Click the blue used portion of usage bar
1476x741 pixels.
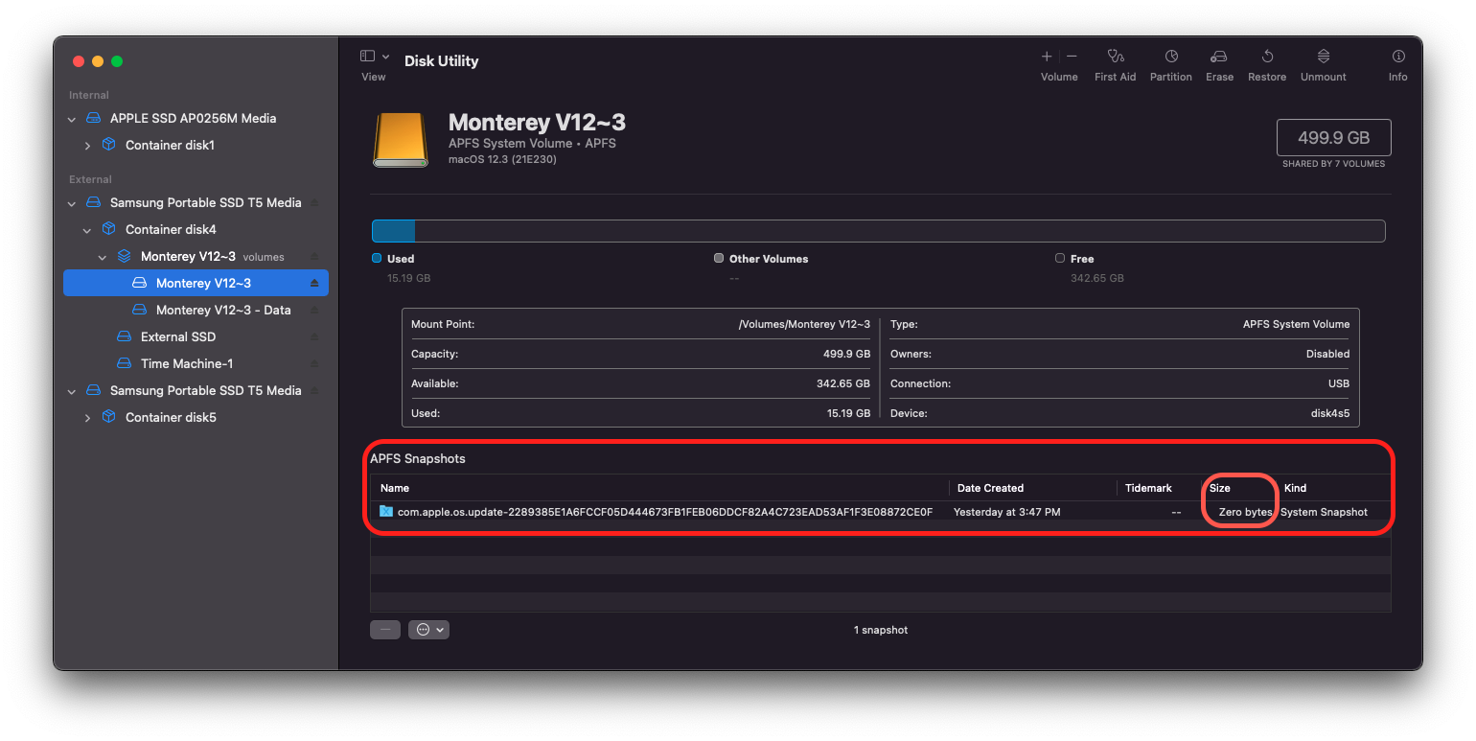394,231
